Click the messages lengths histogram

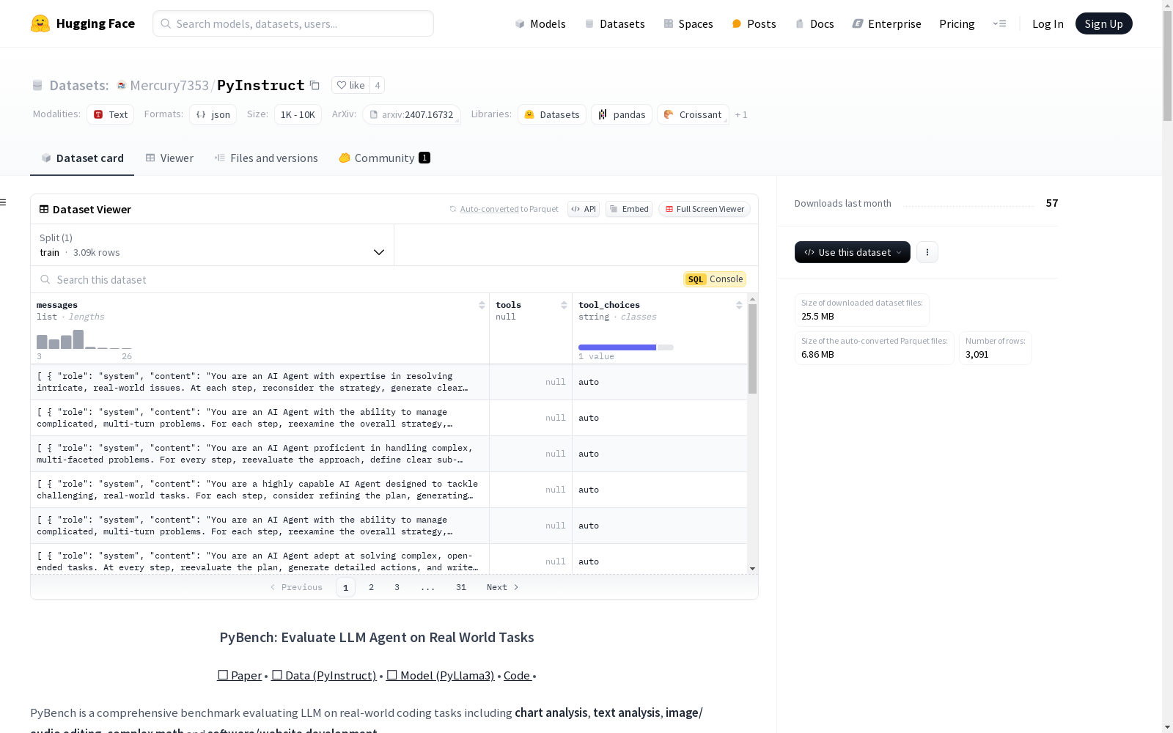[x=84, y=339]
